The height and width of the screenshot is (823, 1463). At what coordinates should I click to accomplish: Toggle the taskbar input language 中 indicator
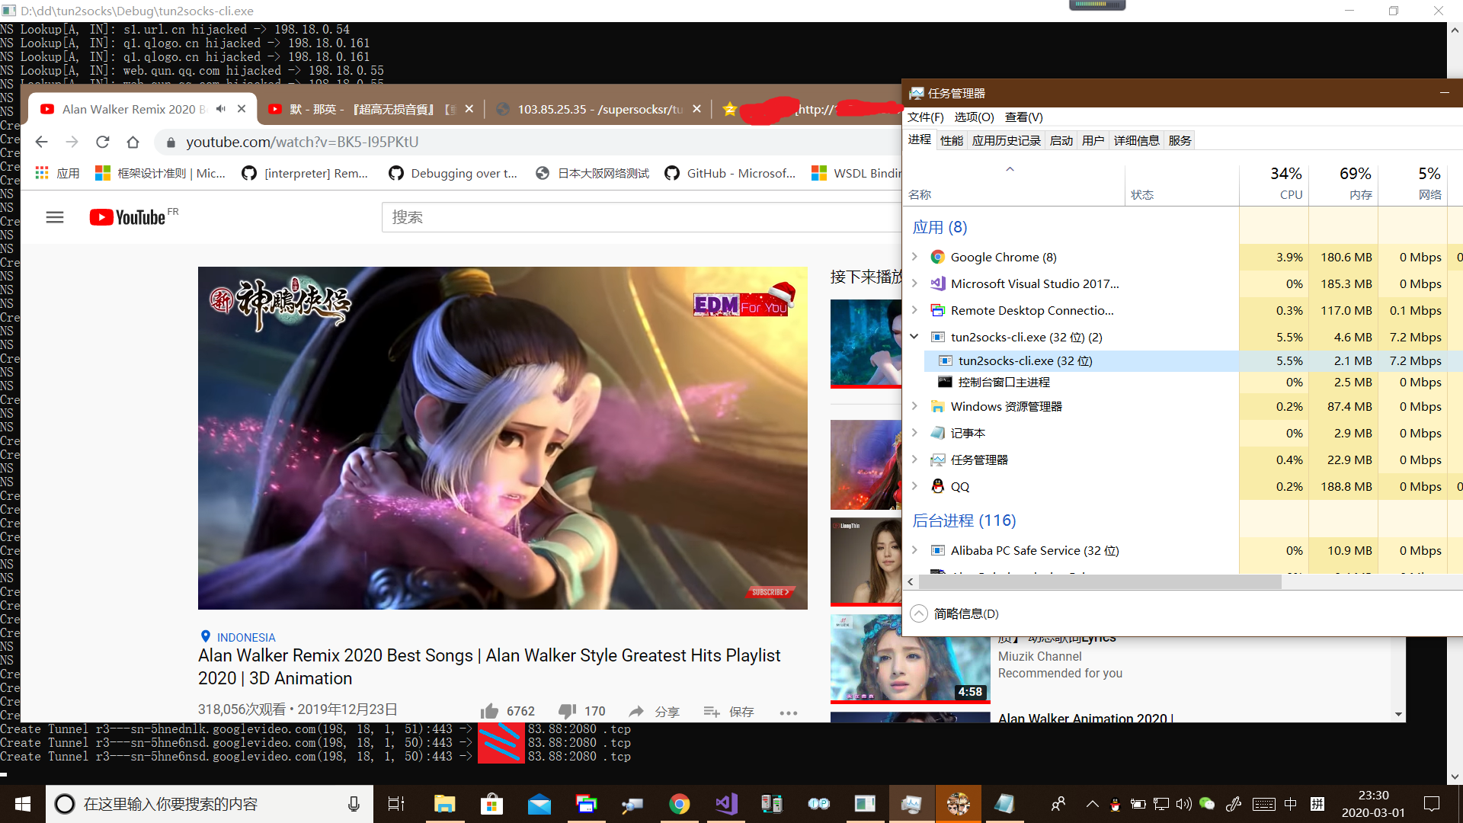point(1290,804)
